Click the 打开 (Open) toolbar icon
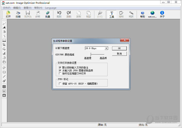Viewport: 182px width, 128px height. click(8, 14)
